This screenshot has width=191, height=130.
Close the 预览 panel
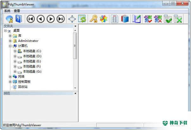click(x=75, y=94)
